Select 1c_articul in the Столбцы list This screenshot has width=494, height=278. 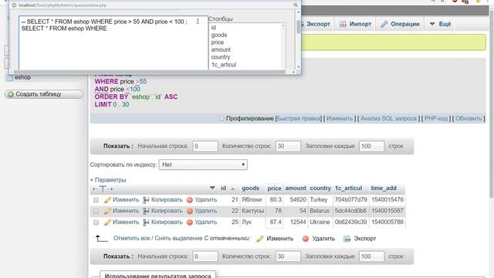[x=224, y=65]
